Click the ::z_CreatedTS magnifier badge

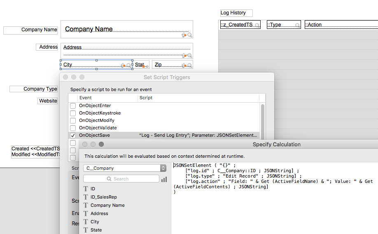pyautogui.click(x=257, y=25)
